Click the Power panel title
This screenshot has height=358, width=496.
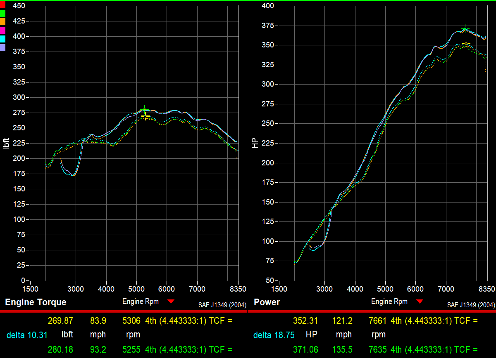pyautogui.click(x=267, y=302)
